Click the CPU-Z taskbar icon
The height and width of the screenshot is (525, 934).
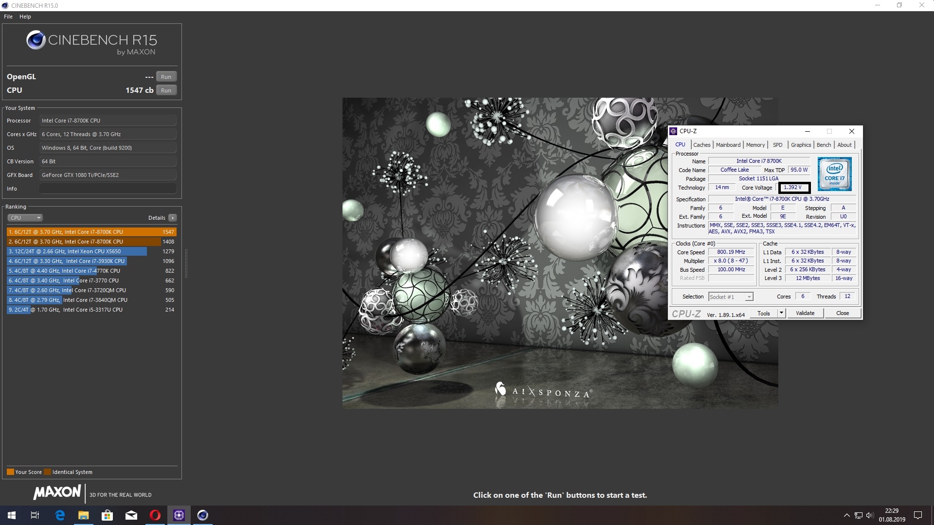tap(179, 515)
